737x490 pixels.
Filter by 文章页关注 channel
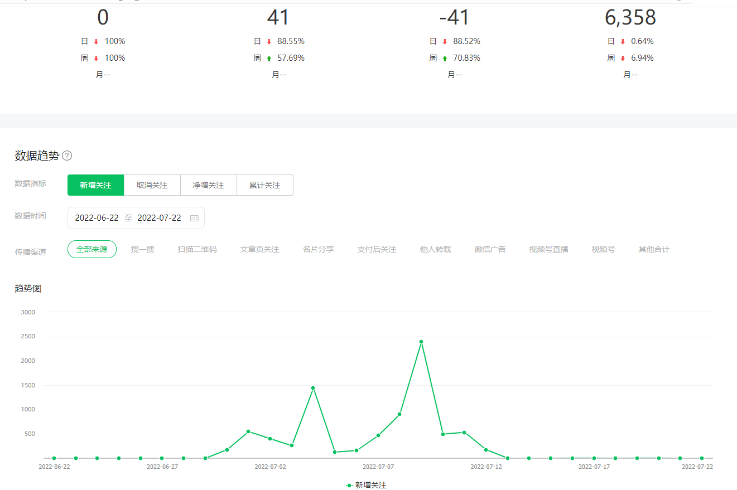259,249
